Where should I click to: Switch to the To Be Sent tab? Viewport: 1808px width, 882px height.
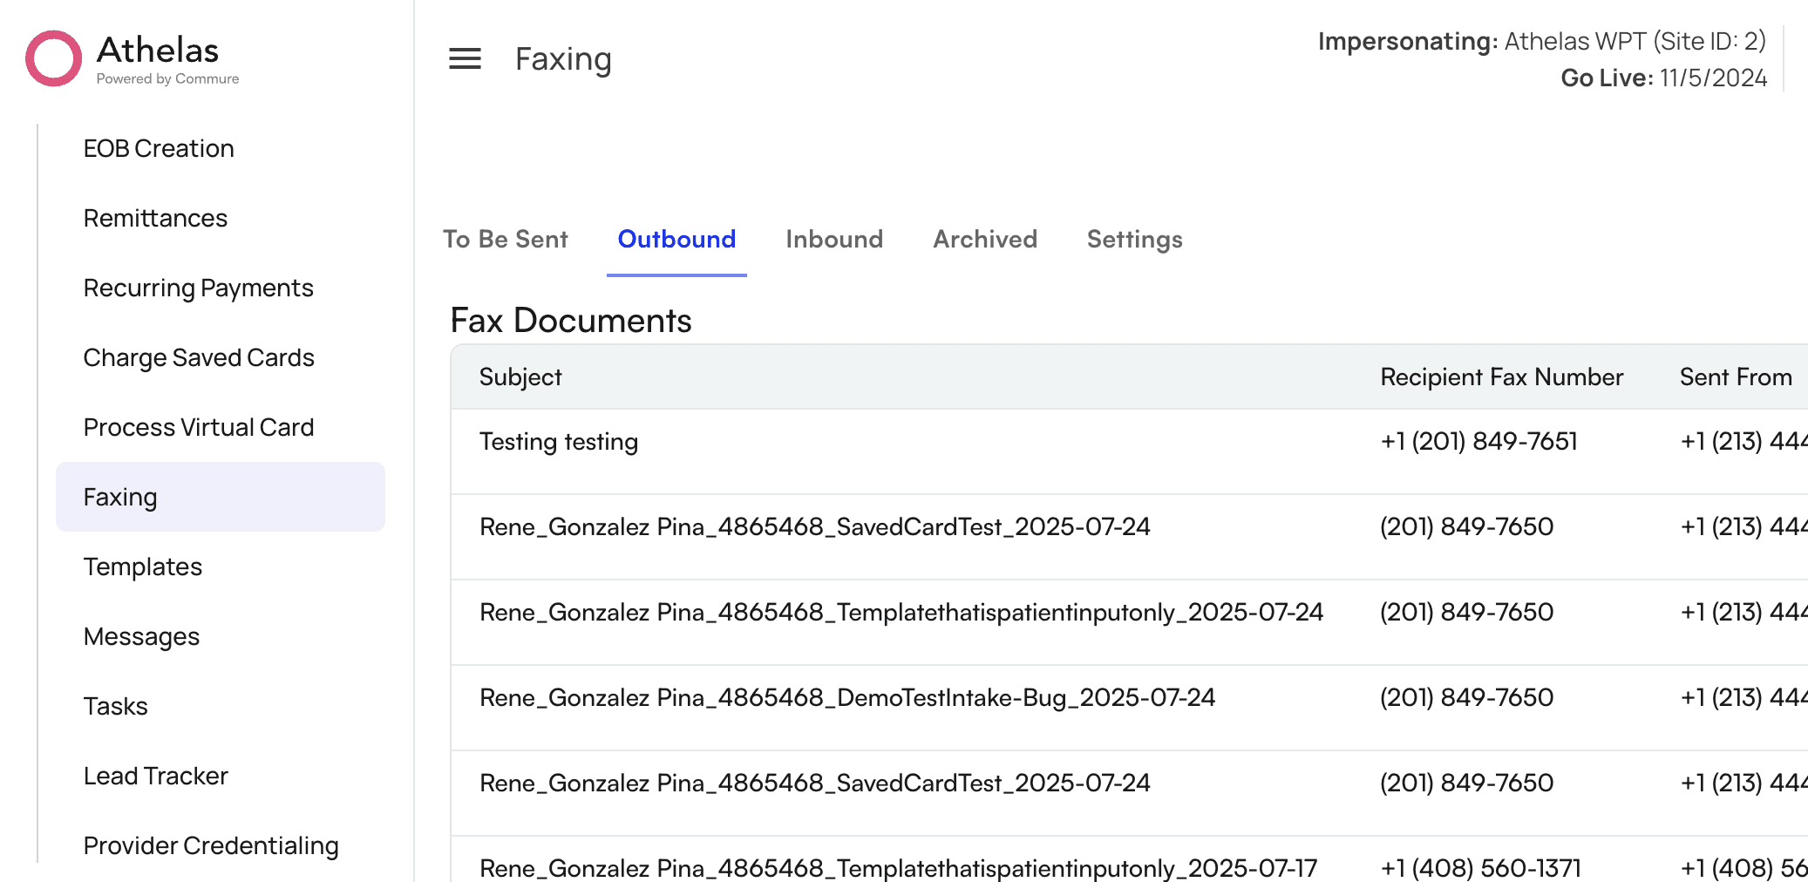click(506, 239)
